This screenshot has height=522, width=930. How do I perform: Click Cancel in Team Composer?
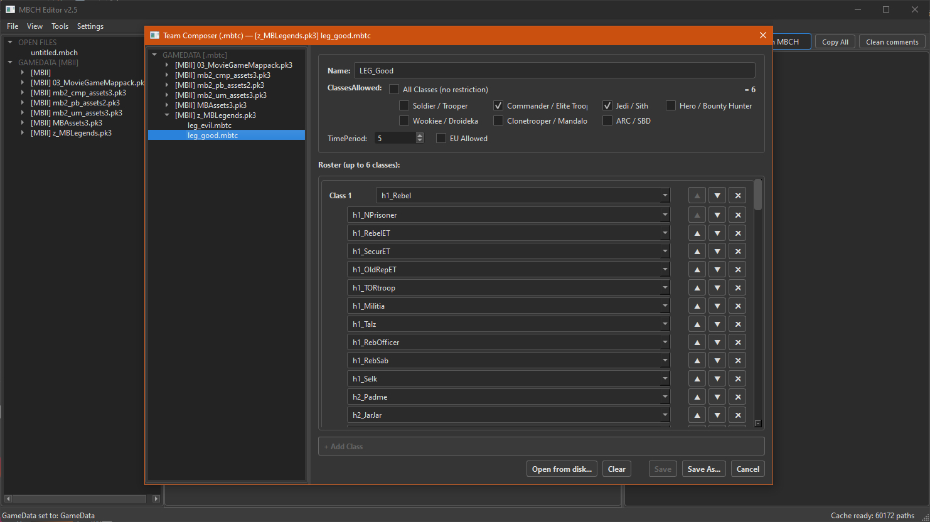point(748,469)
